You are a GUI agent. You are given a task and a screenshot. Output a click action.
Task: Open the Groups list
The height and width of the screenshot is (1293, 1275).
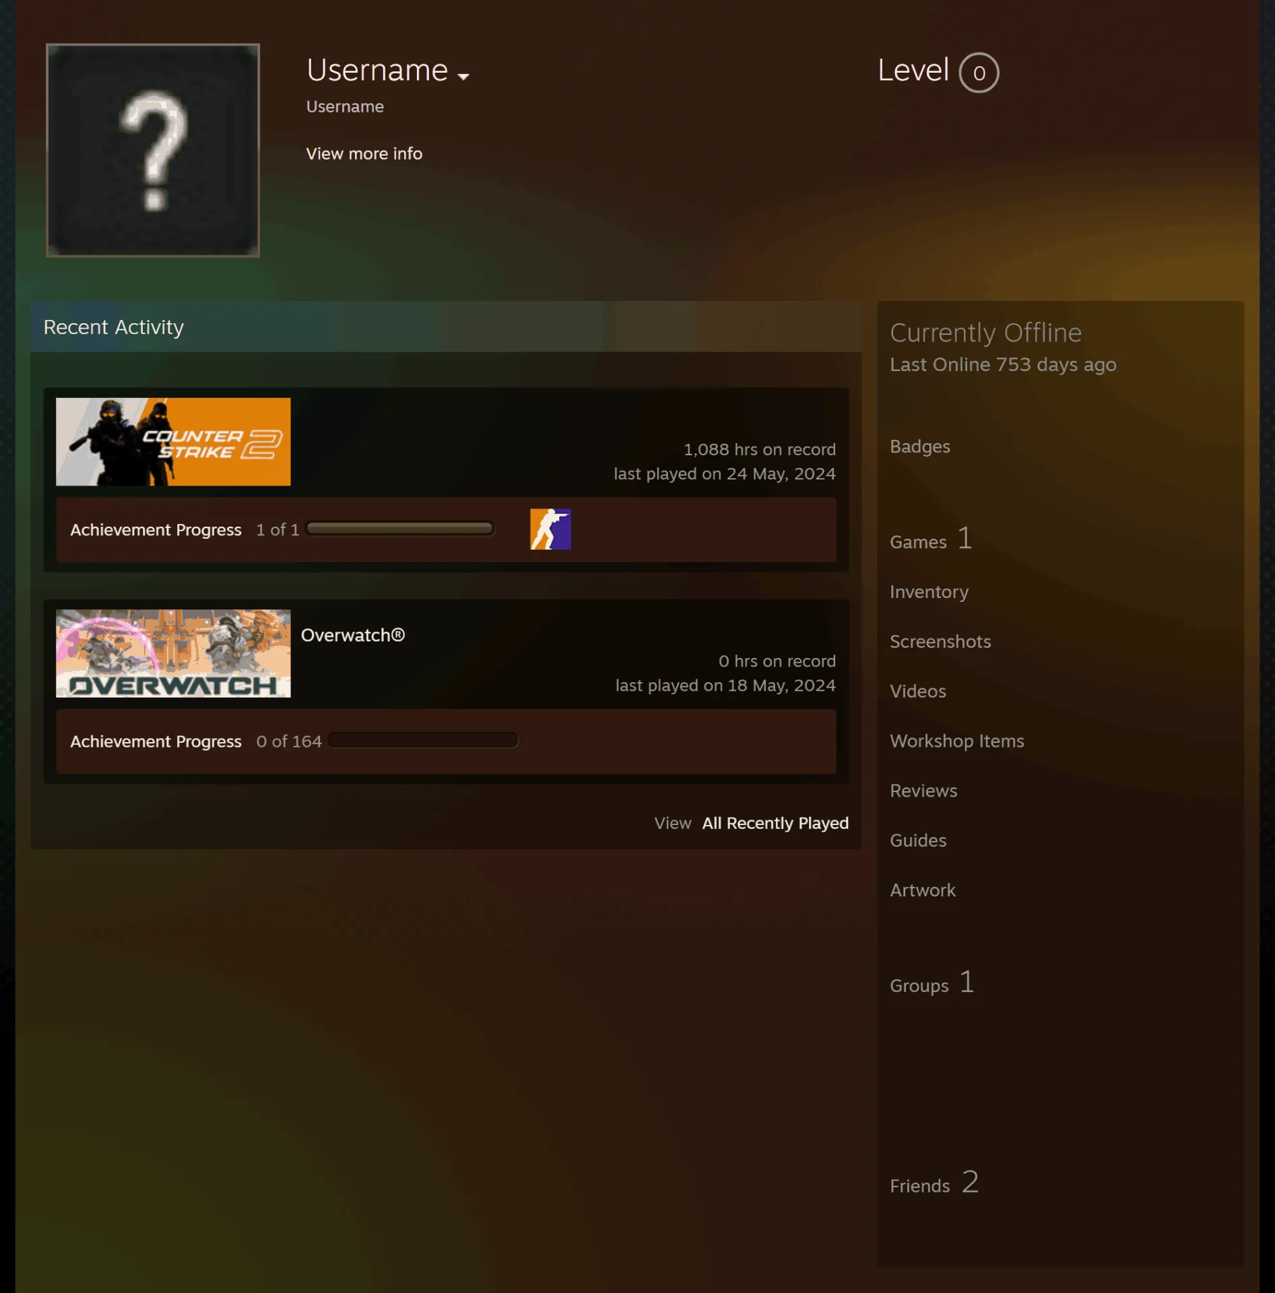tap(931, 983)
